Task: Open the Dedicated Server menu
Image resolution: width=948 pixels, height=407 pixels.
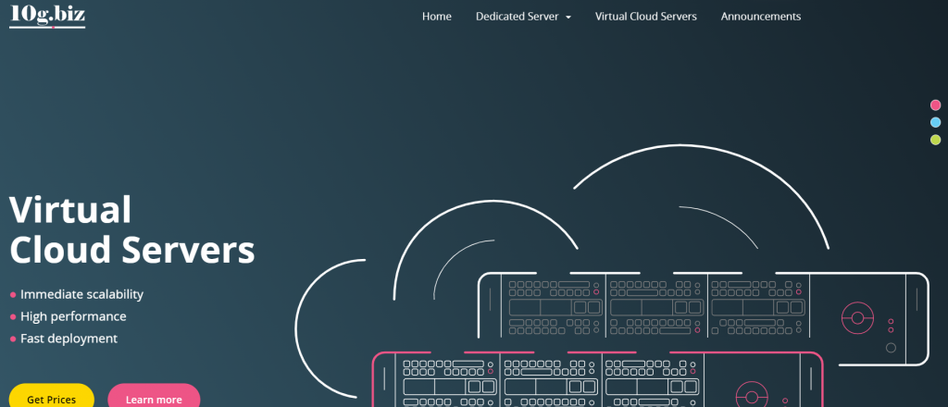Action: tap(517, 17)
